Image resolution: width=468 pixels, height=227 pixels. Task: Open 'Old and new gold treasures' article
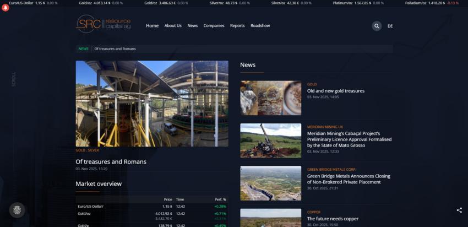pyautogui.click(x=335, y=91)
